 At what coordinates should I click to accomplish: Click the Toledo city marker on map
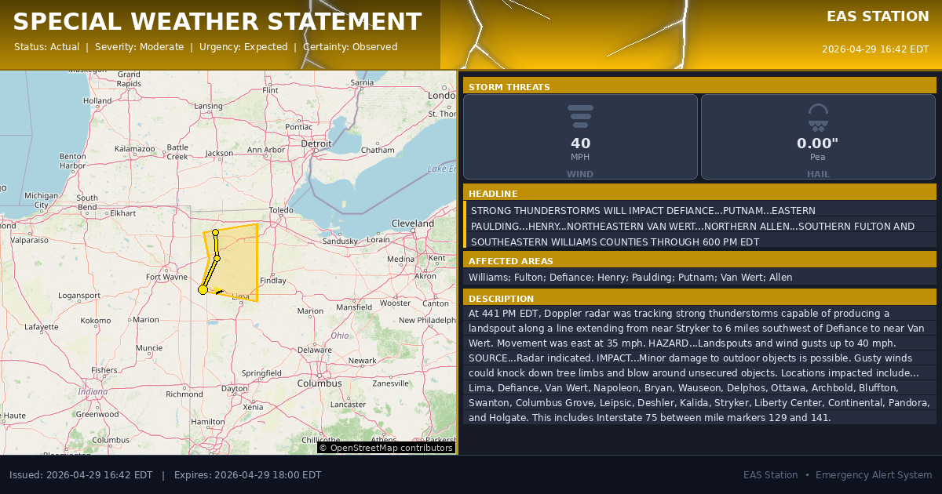(x=281, y=210)
